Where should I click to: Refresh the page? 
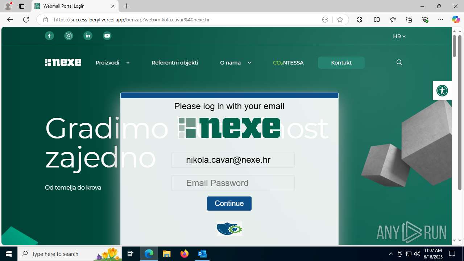click(x=26, y=20)
